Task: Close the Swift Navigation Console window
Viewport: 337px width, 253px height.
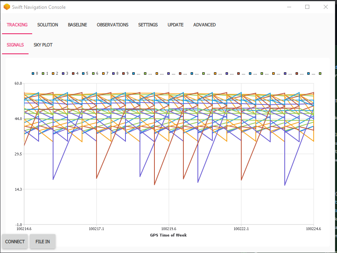Action: 326,7
